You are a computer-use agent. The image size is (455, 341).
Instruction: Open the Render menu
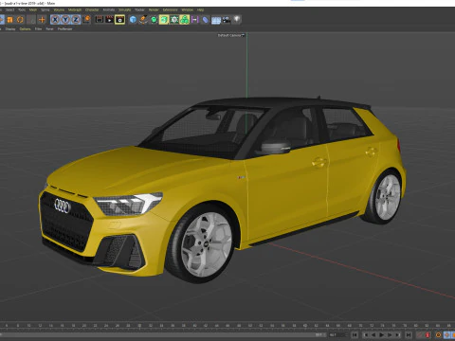[x=154, y=9]
